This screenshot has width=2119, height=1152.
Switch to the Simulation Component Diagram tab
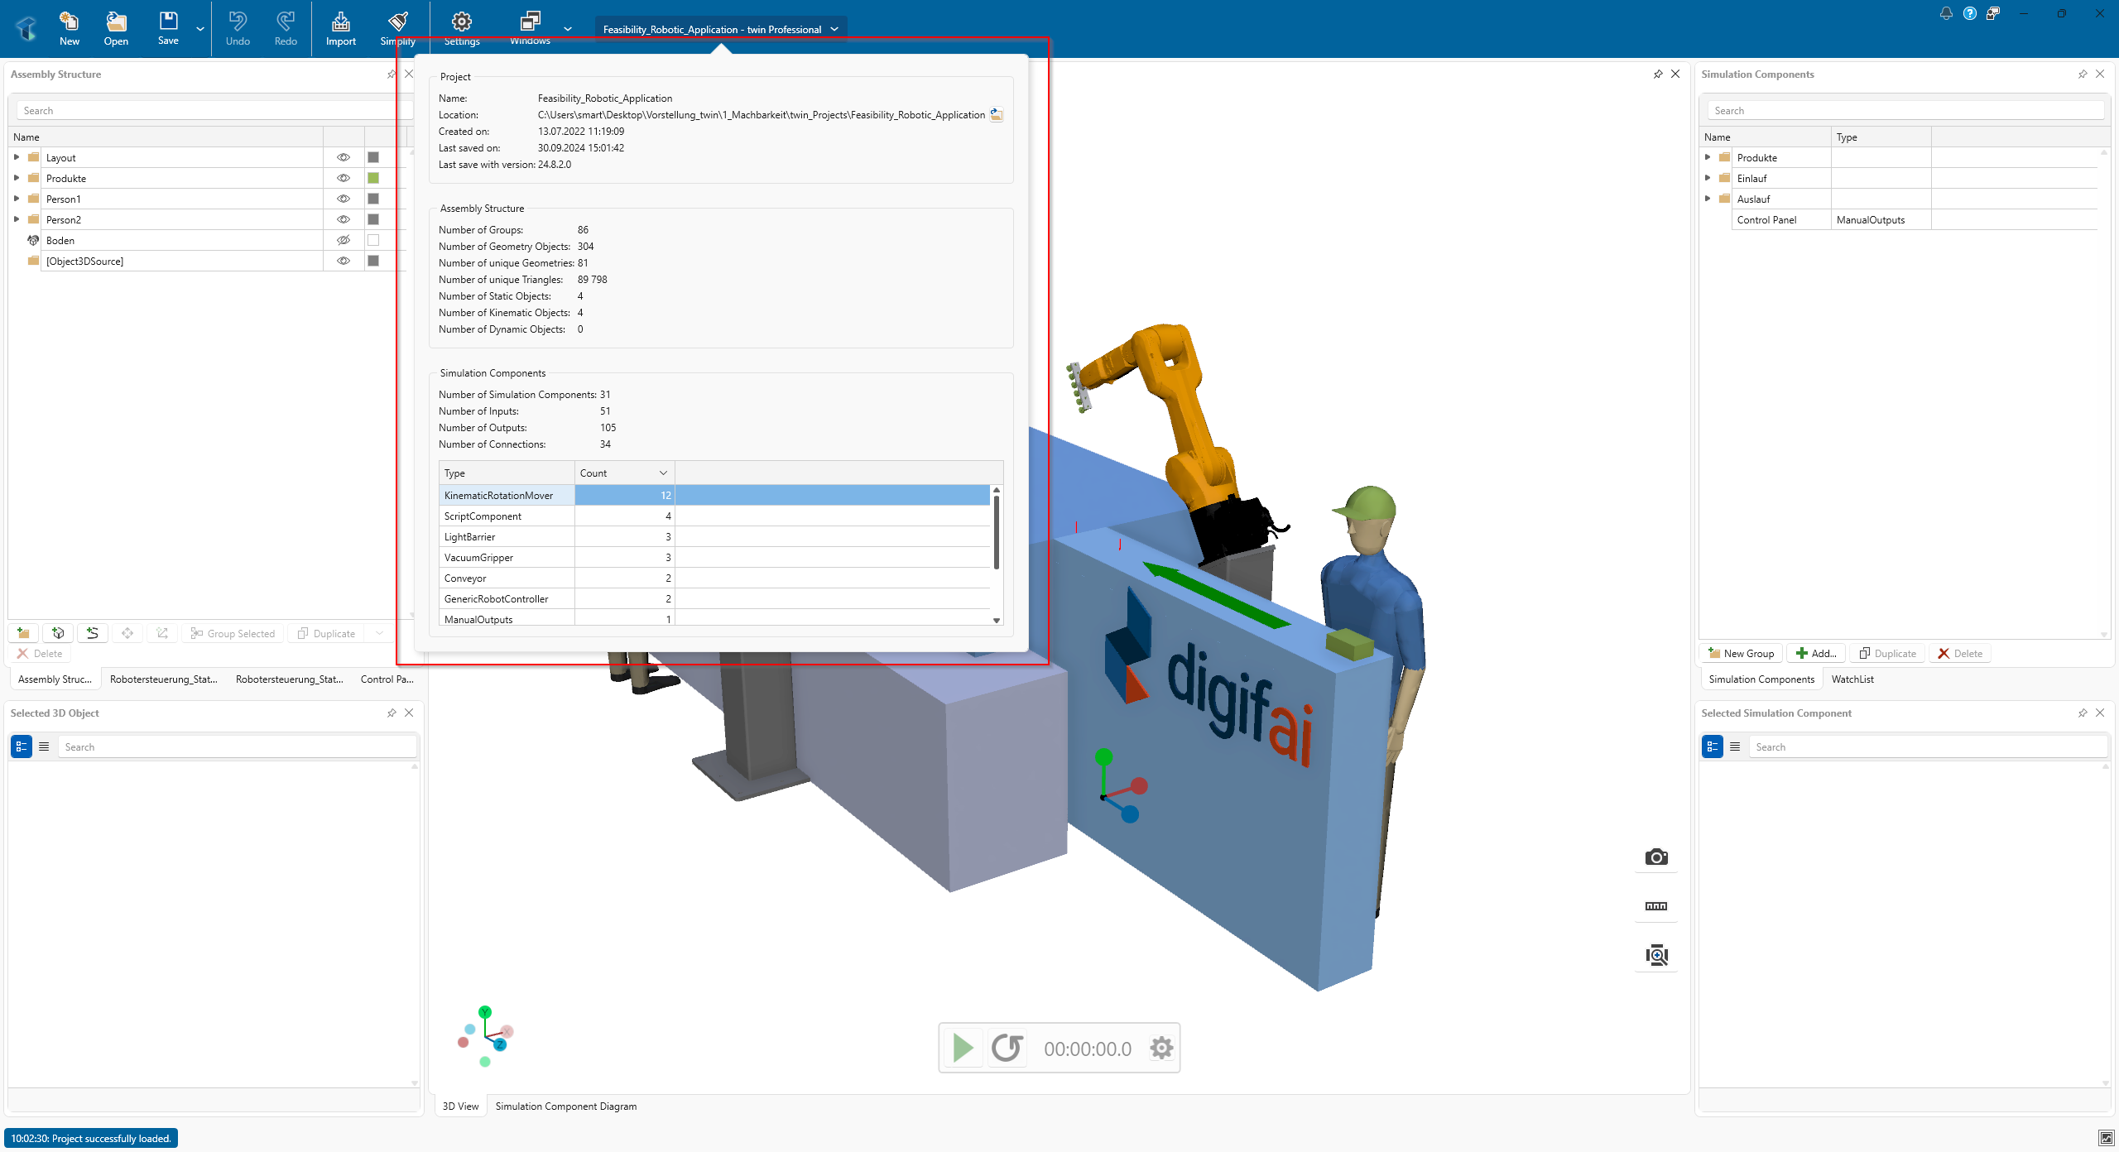pyautogui.click(x=567, y=1105)
